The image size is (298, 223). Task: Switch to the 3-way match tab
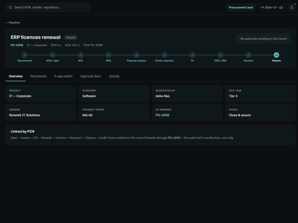63,76
